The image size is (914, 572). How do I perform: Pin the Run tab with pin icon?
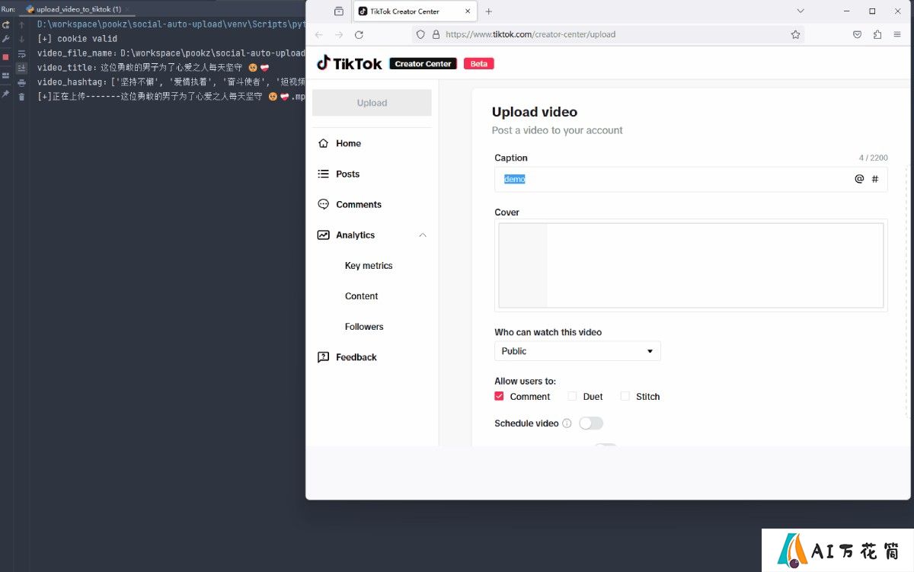coord(5,94)
